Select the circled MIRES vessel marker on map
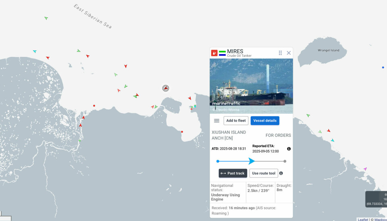 click(x=166, y=88)
